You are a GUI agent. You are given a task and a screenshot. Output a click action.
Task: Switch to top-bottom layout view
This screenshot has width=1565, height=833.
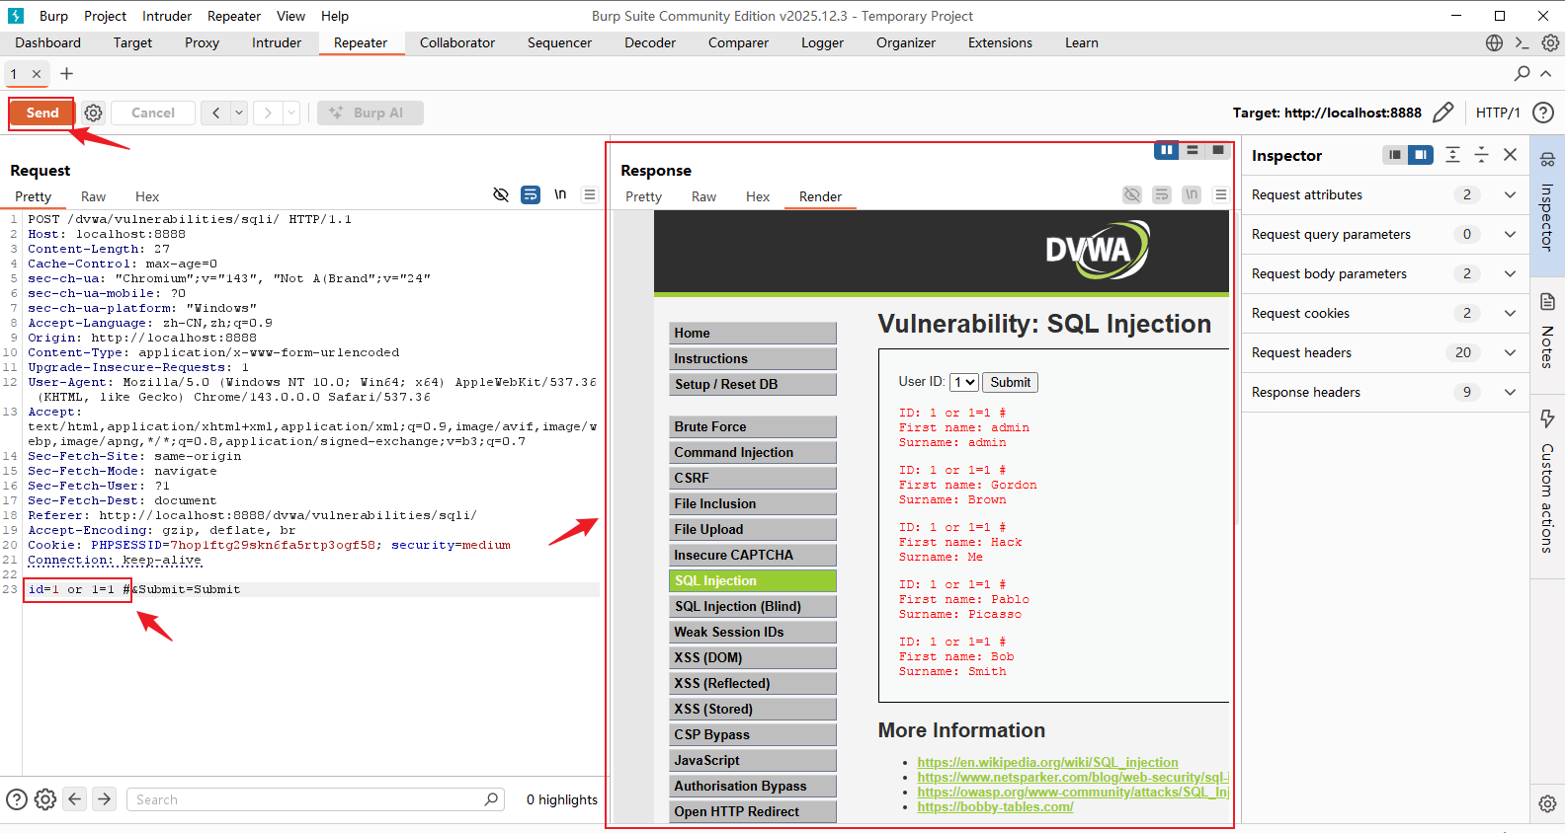1193,150
